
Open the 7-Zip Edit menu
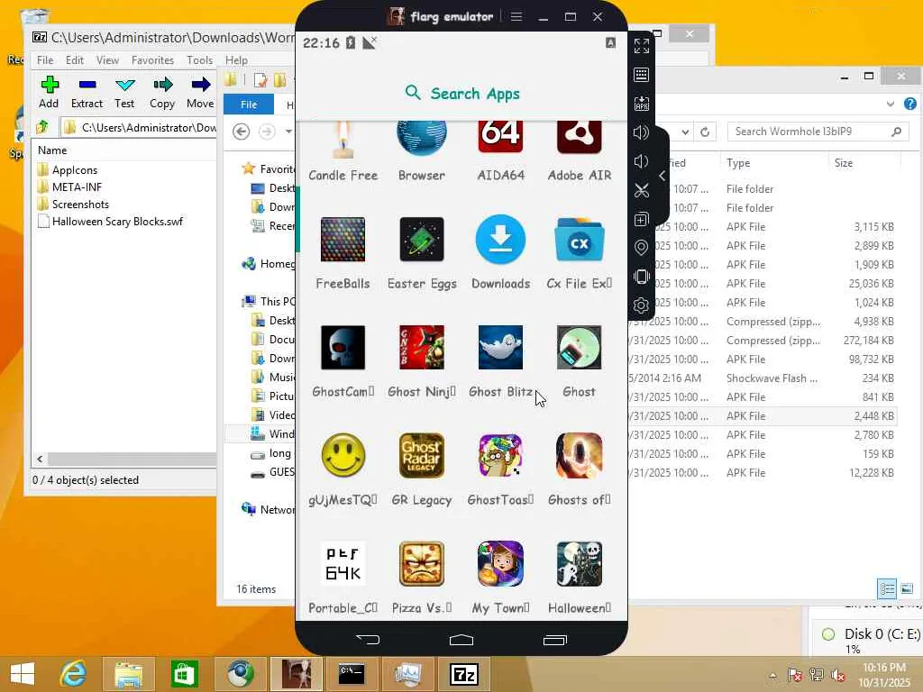(x=74, y=60)
